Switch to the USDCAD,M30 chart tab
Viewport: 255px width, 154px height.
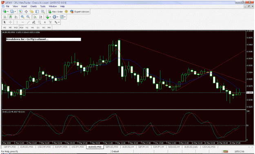pyautogui.click(x=209, y=147)
